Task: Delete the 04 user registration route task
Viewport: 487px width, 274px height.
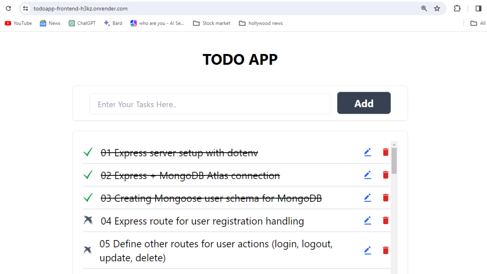Action: [x=385, y=221]
